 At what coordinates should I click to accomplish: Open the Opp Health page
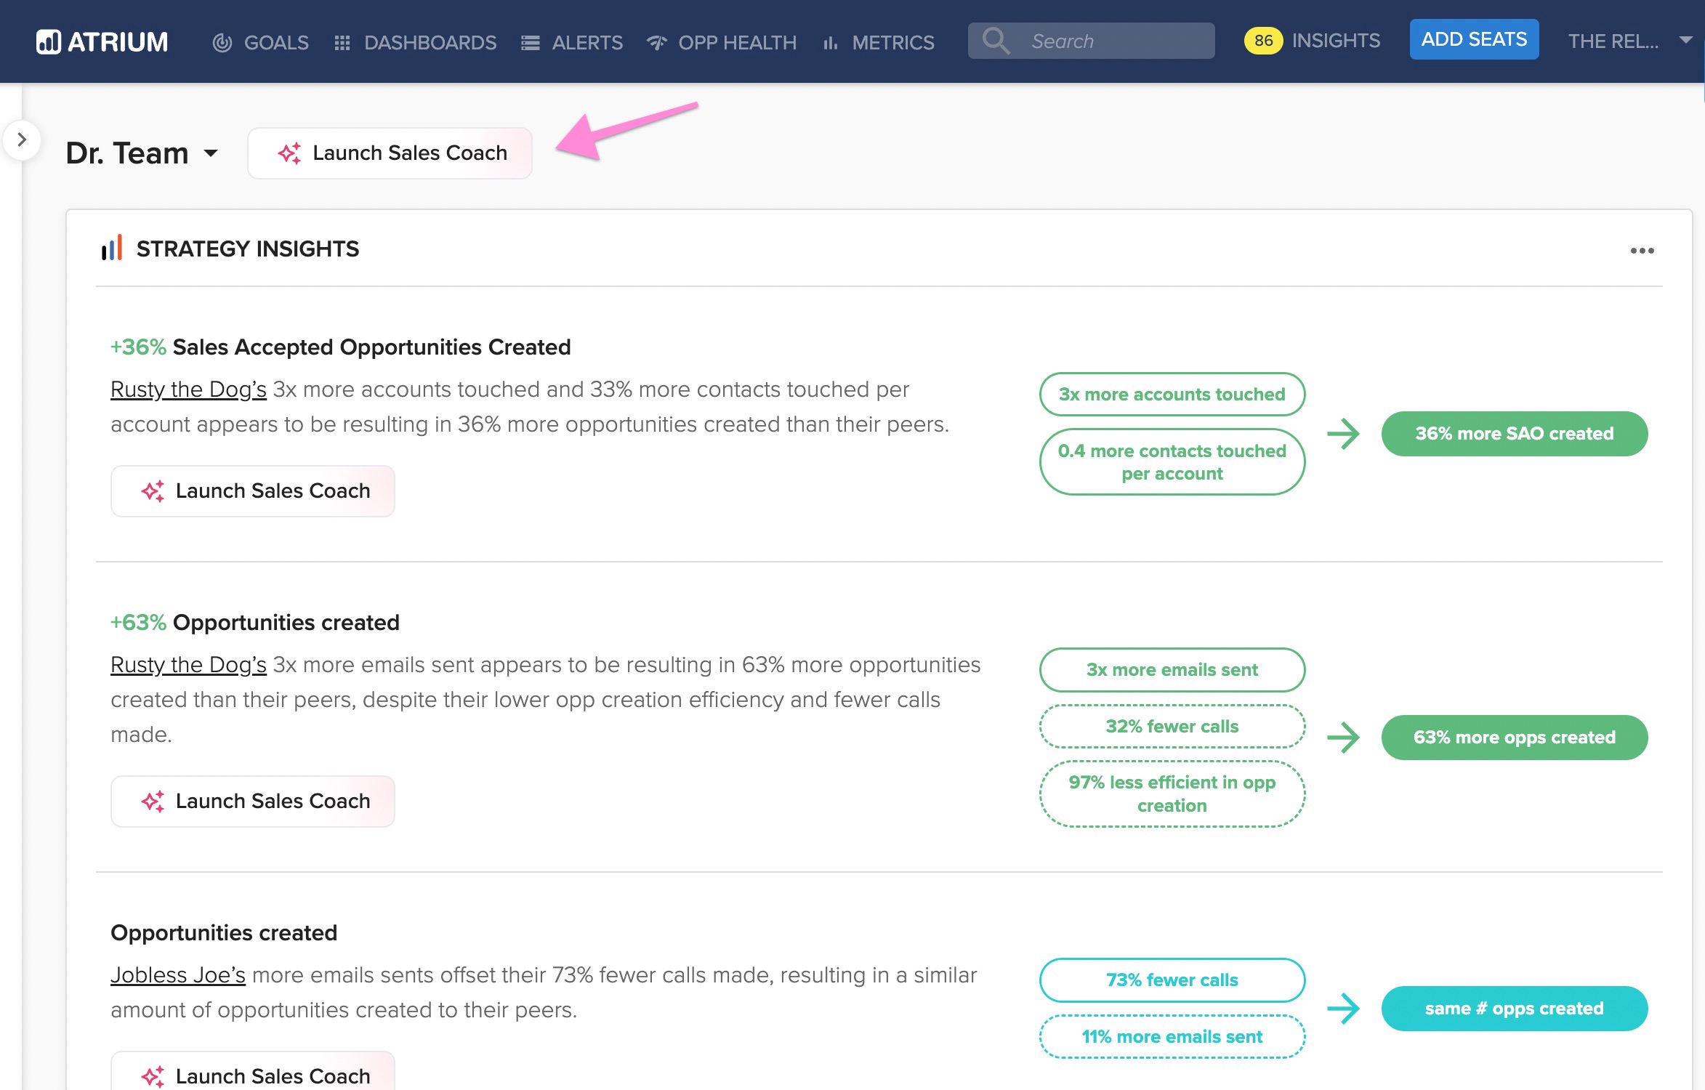point(722,42)
